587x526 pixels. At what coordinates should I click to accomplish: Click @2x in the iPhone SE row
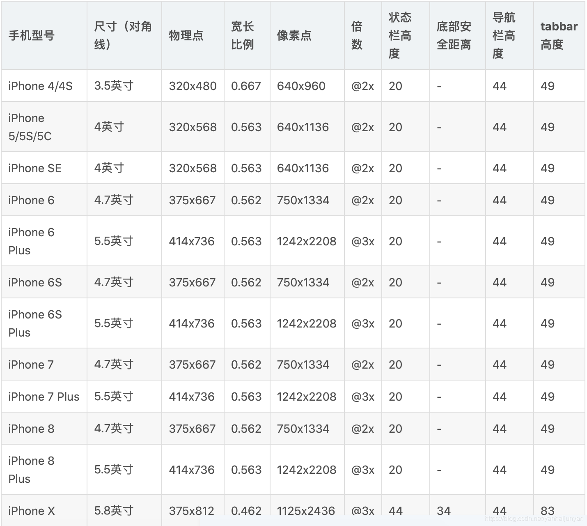(362, 168)
